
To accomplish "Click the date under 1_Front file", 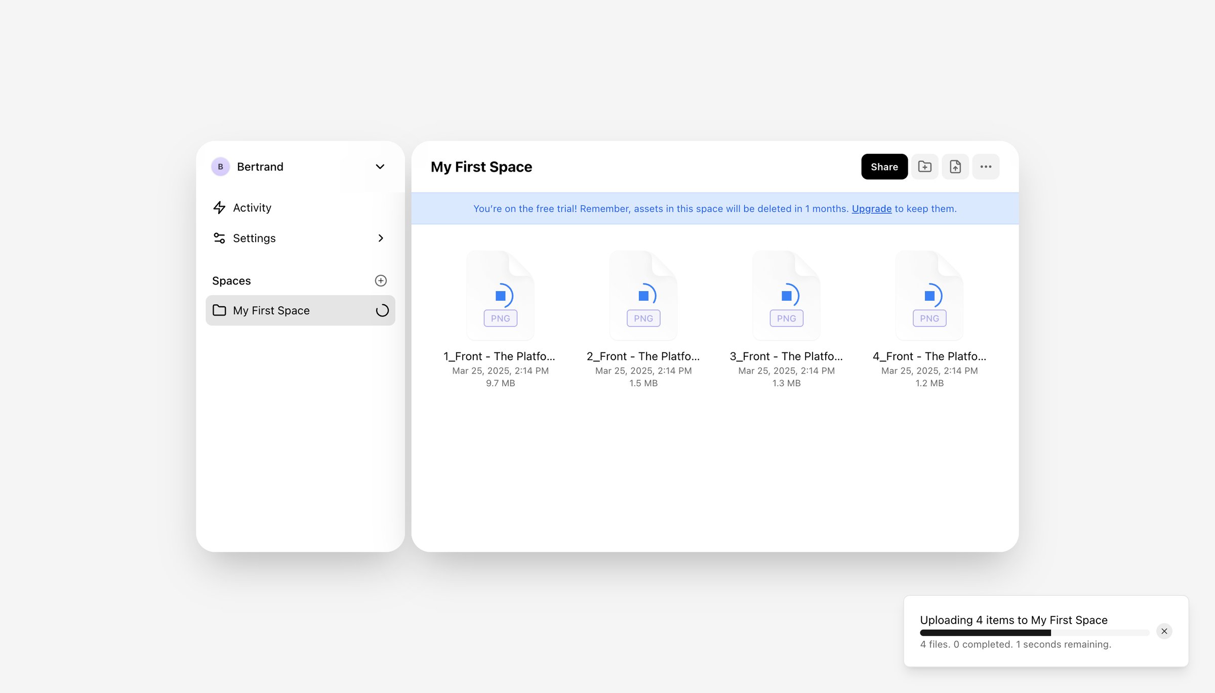I will pyautogui.click(x=500, y=371).
